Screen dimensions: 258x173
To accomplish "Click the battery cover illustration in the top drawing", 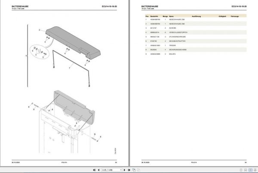I will [x=73, y=43].
